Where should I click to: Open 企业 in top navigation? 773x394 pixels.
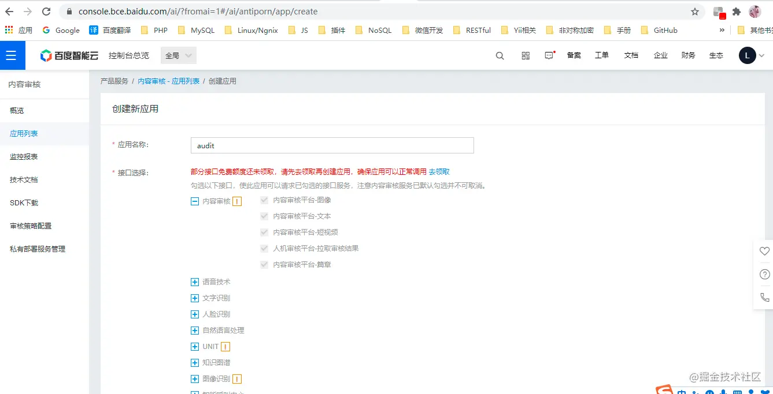pos(661,55)
